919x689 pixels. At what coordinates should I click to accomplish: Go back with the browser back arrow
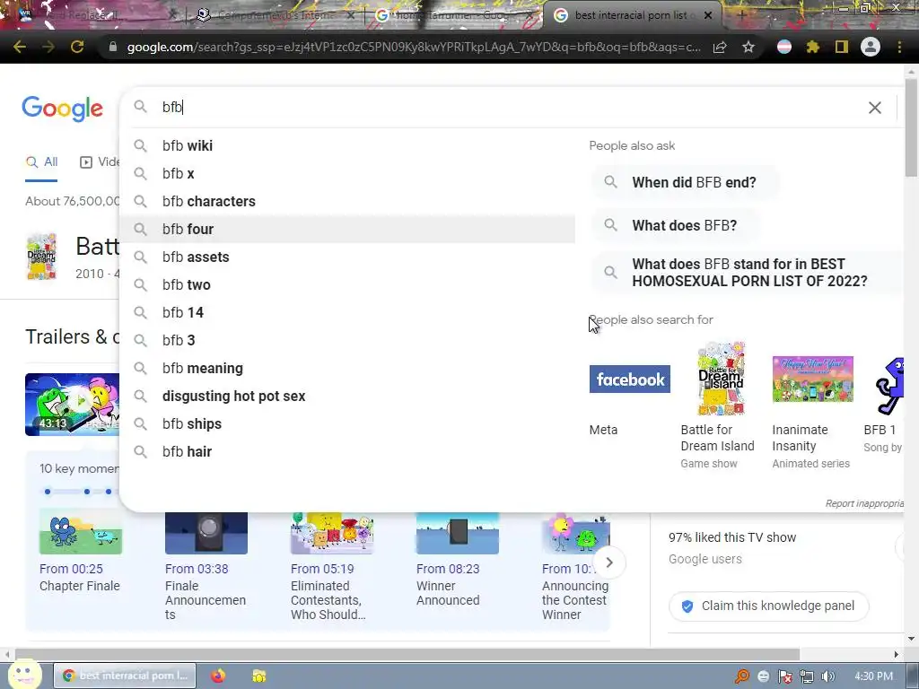point(20,47)
